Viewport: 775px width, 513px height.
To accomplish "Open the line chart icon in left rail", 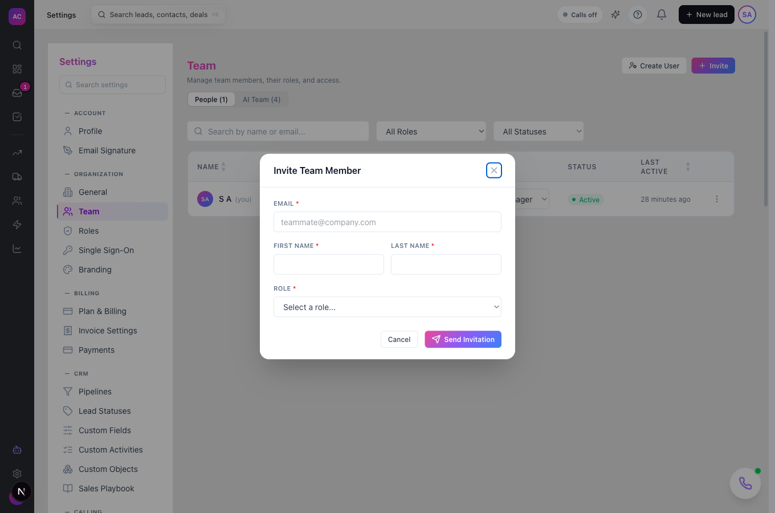I will pos(17,249).
